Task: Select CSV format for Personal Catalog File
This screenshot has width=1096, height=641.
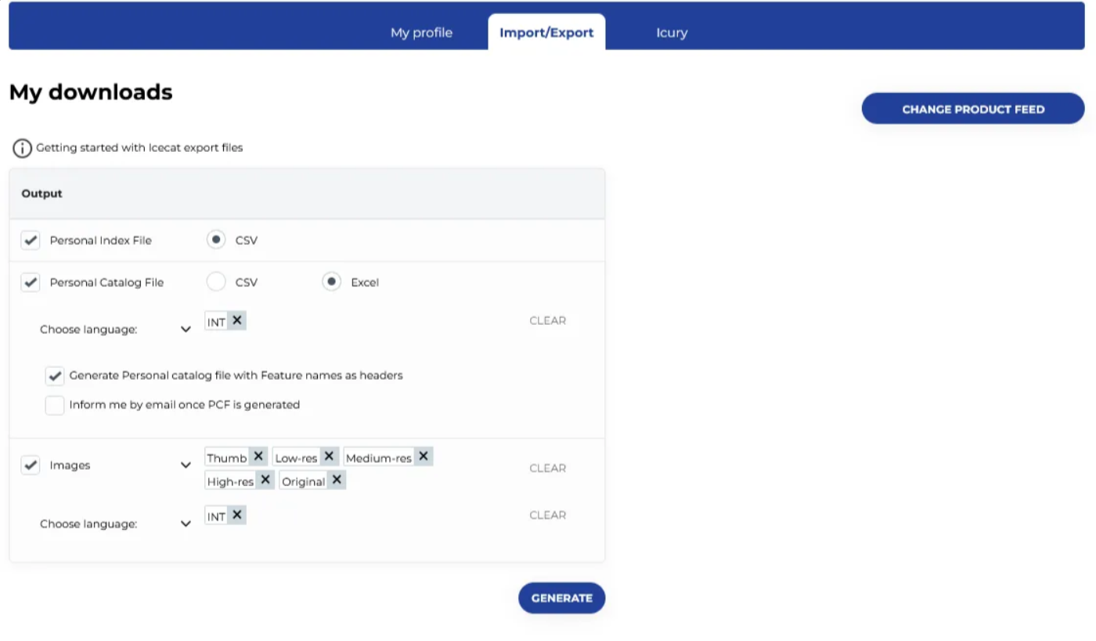Action: coord(216,283)
